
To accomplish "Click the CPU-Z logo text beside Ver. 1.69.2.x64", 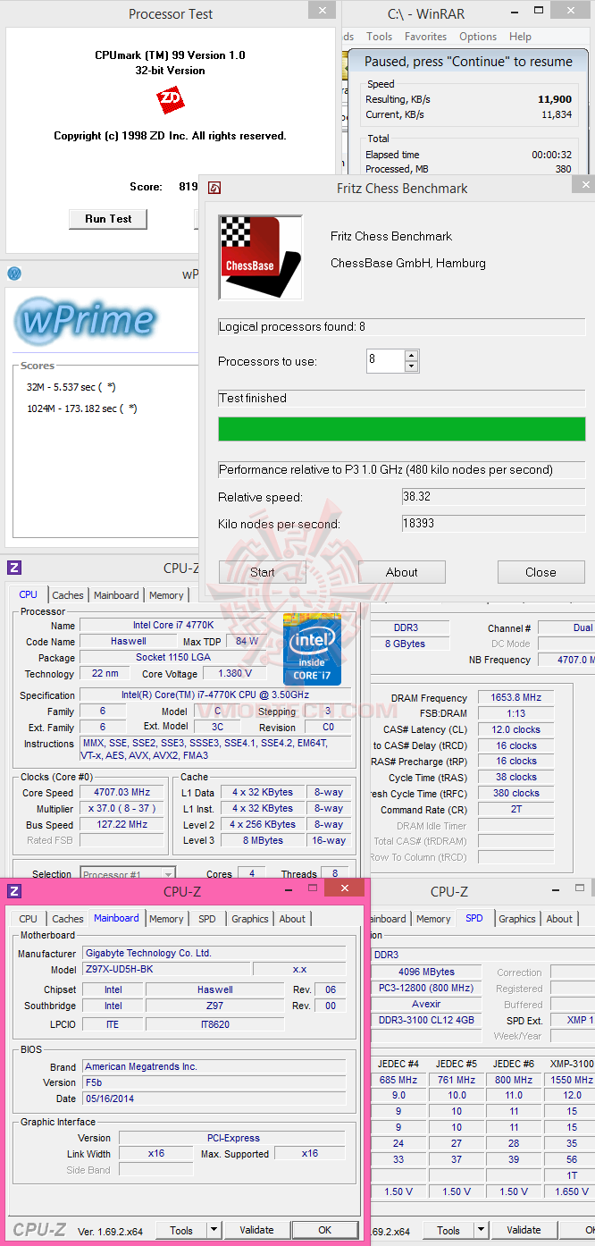I will (x=39, y=1230).
